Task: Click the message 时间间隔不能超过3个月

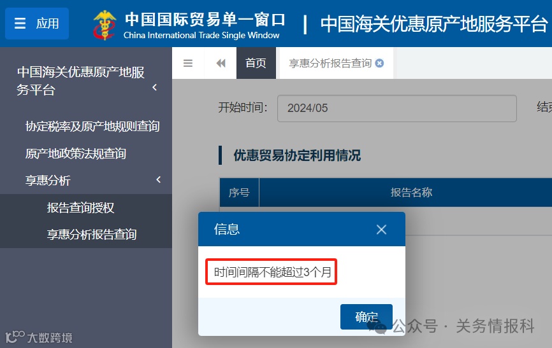Action: pos(273,272)
